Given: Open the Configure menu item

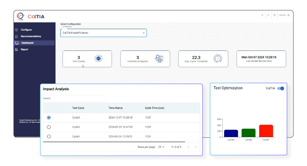Looking at the screenshot, I should pyautogui.click(x=26, y=30).
